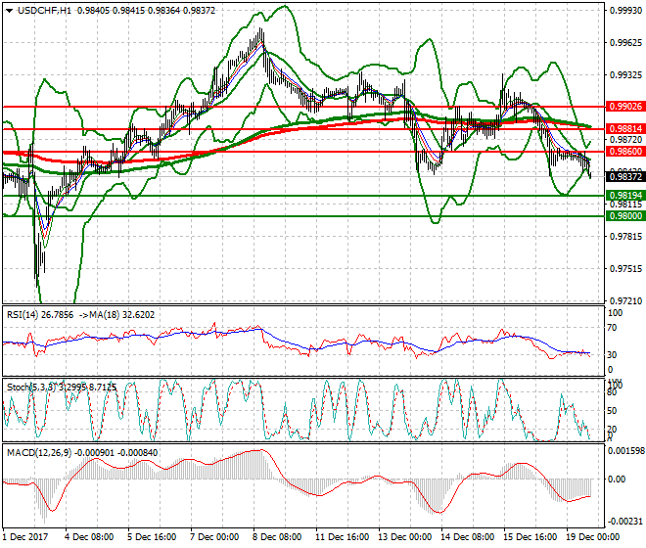Select the 13 Dec 00:00 time axis label
The image size is (646, 548).
pyautogui.click(x=404, y=537)
